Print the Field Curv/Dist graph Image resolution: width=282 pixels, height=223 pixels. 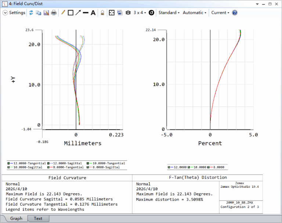coord(54,12)
